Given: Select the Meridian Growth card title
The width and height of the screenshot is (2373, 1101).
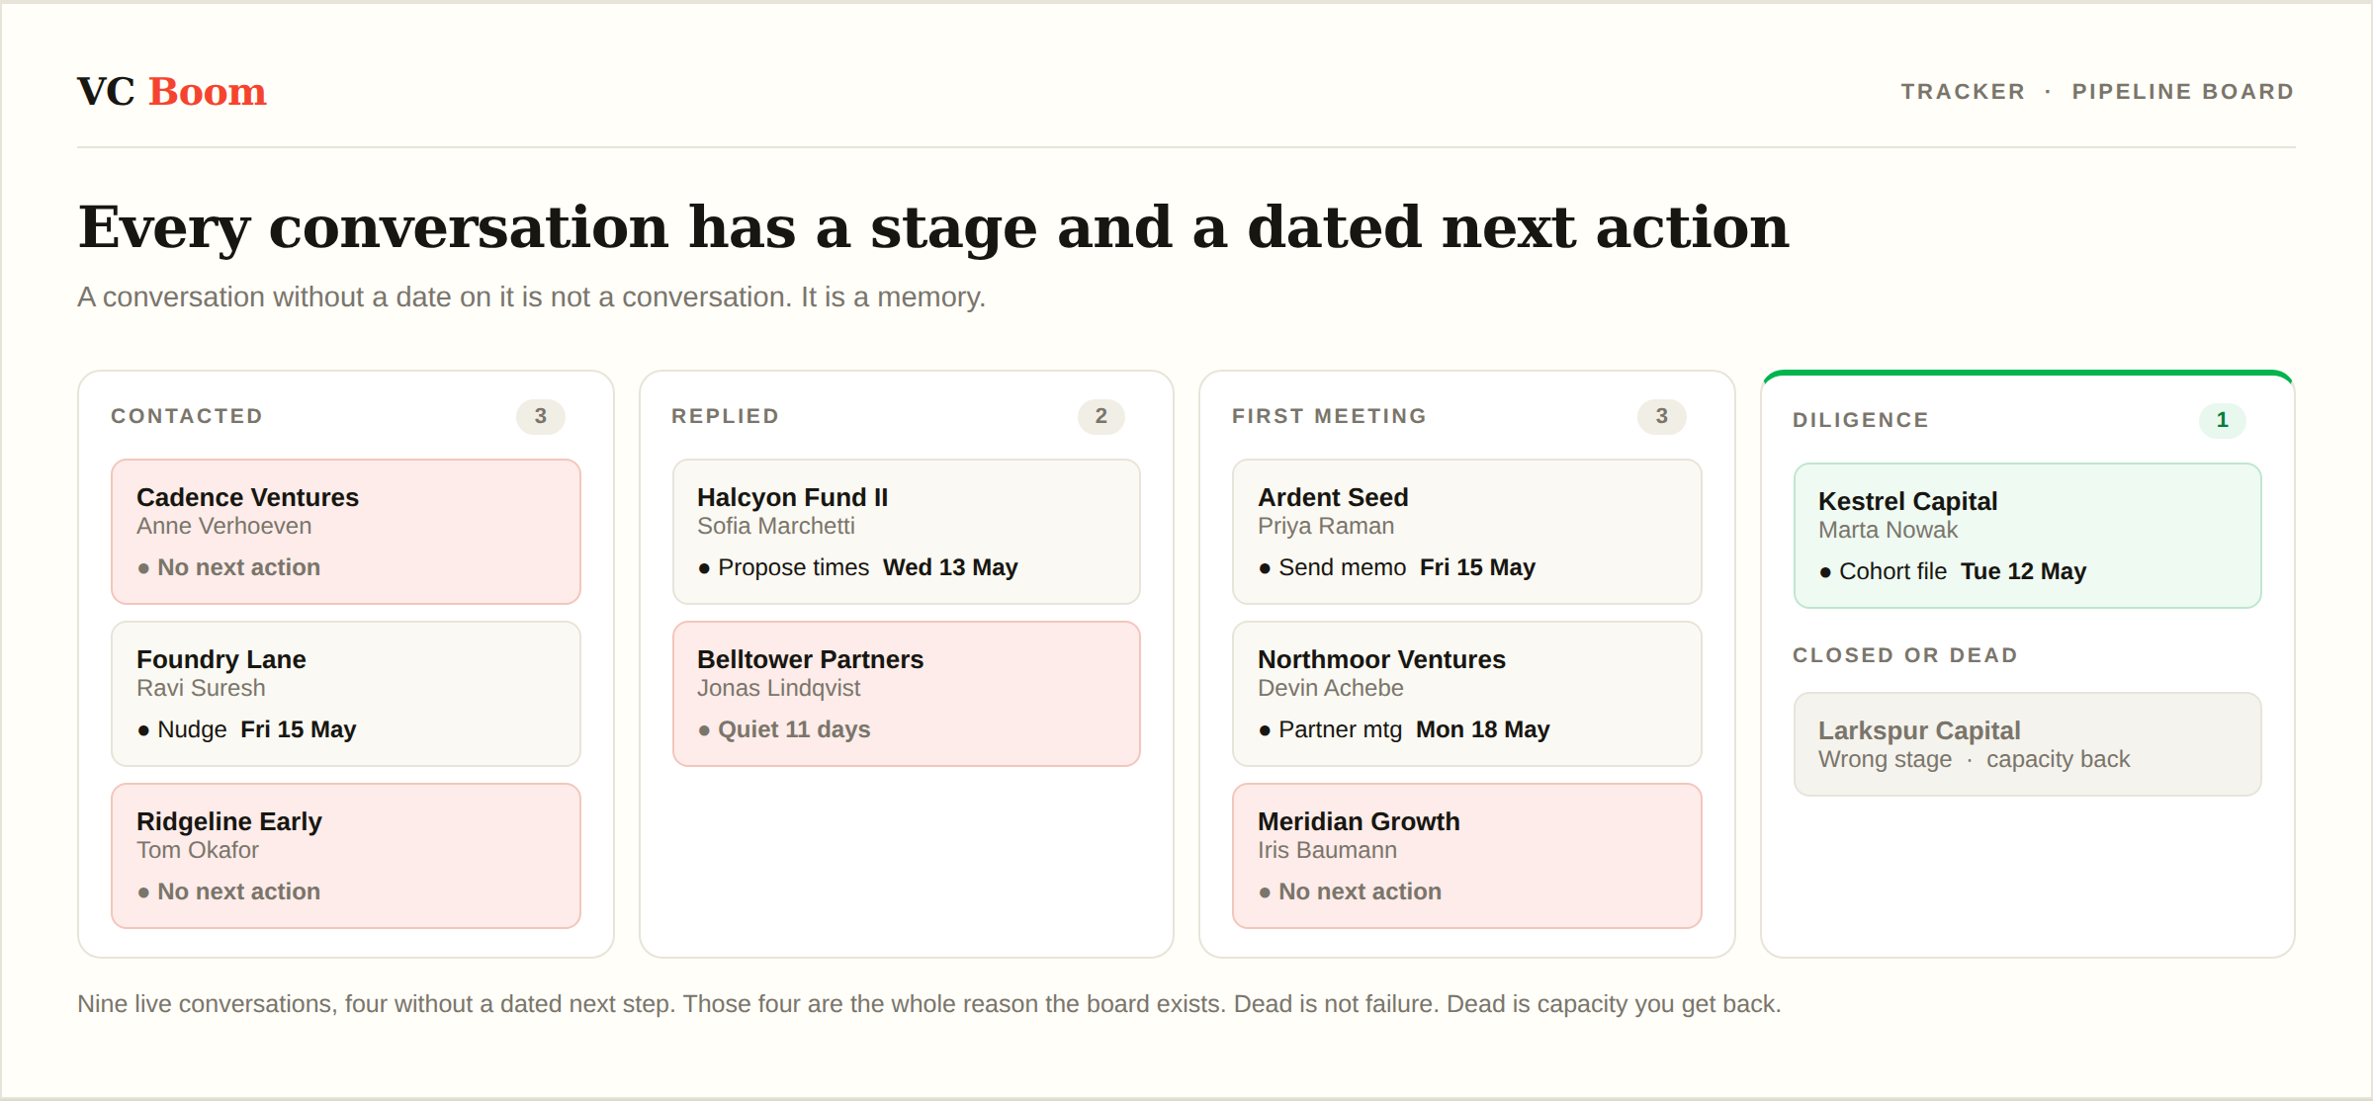Looking at the screenshot, I should 1359,821.
